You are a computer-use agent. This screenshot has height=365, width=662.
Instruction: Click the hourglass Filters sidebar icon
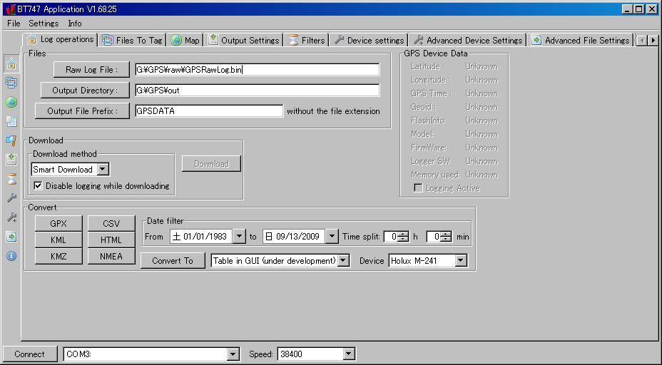[11, 179]
